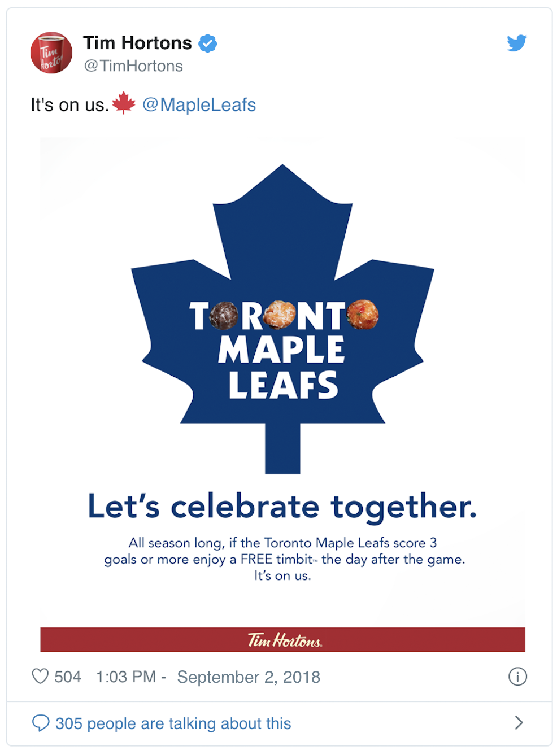This screenshot has width=557, height=750.
Task: Expand the conversation with the right chevron
Action: pyautogui.click(x=519, y=722)
